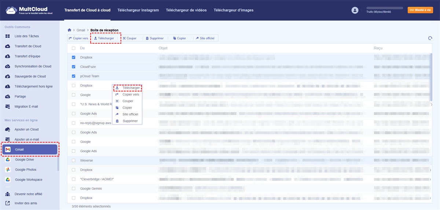
Task: Click the Transfert d'équipe sidebar icon
Action: pyautogui.click(x=7, y=56)
